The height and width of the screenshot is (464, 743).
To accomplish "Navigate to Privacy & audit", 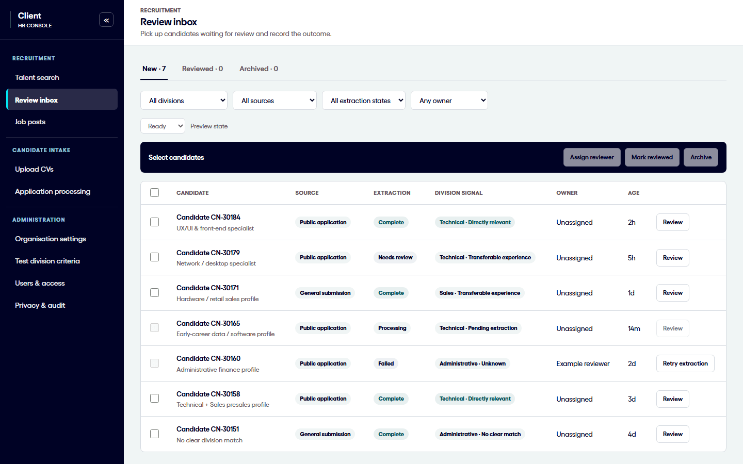I will click(x=62, y=305).
